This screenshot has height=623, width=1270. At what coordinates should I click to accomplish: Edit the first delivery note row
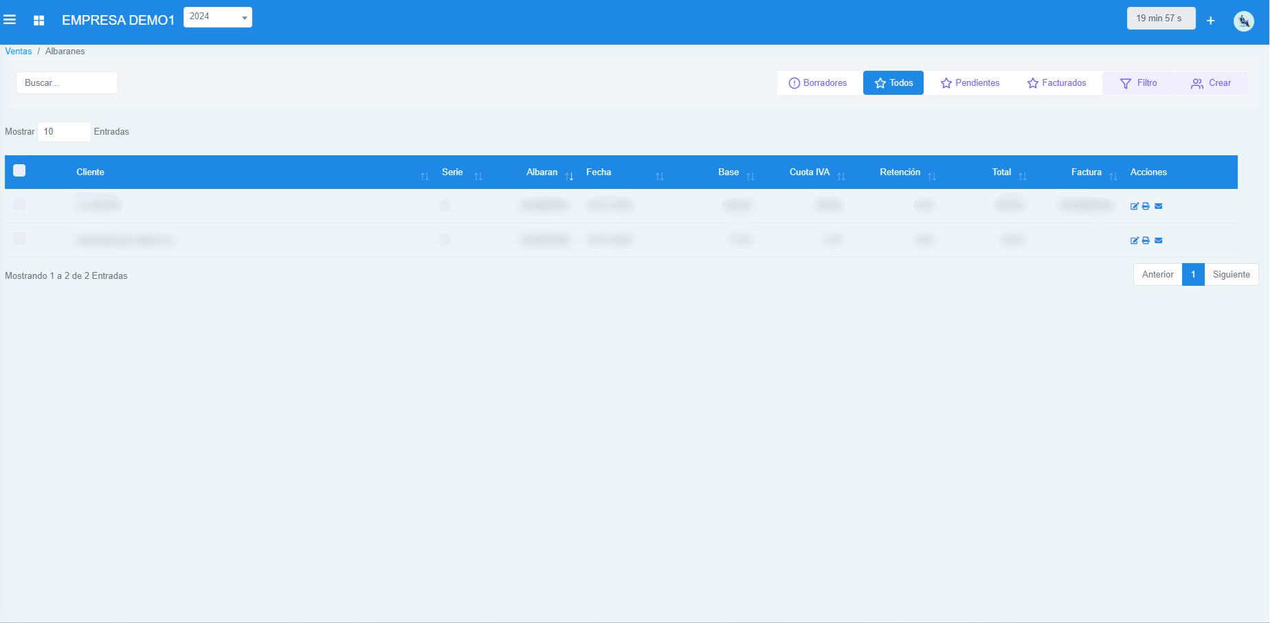click(x=1134, y=206)
